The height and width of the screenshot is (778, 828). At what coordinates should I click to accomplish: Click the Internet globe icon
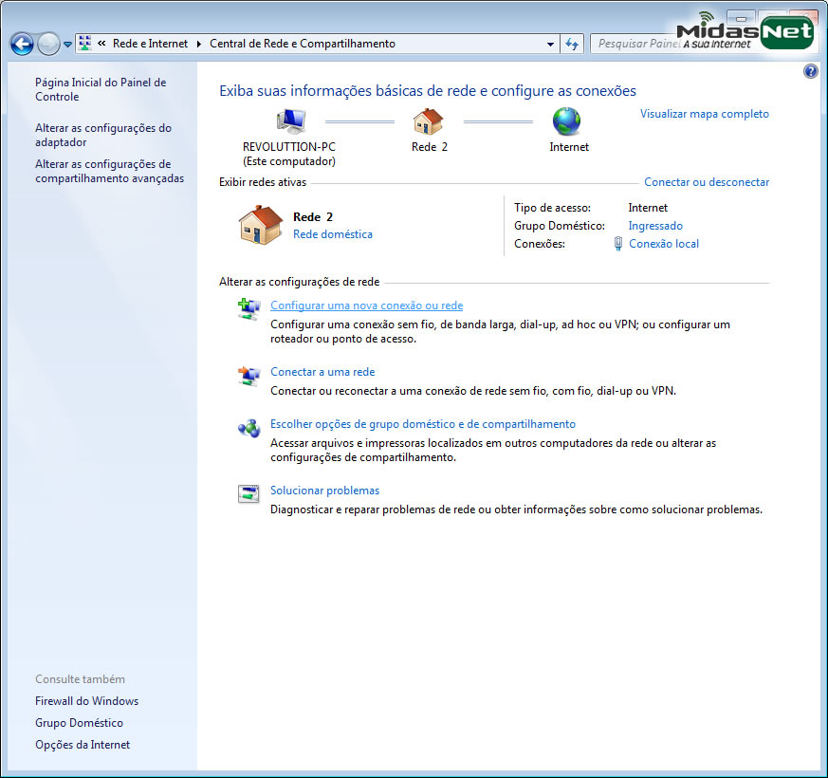click(567, 121)
